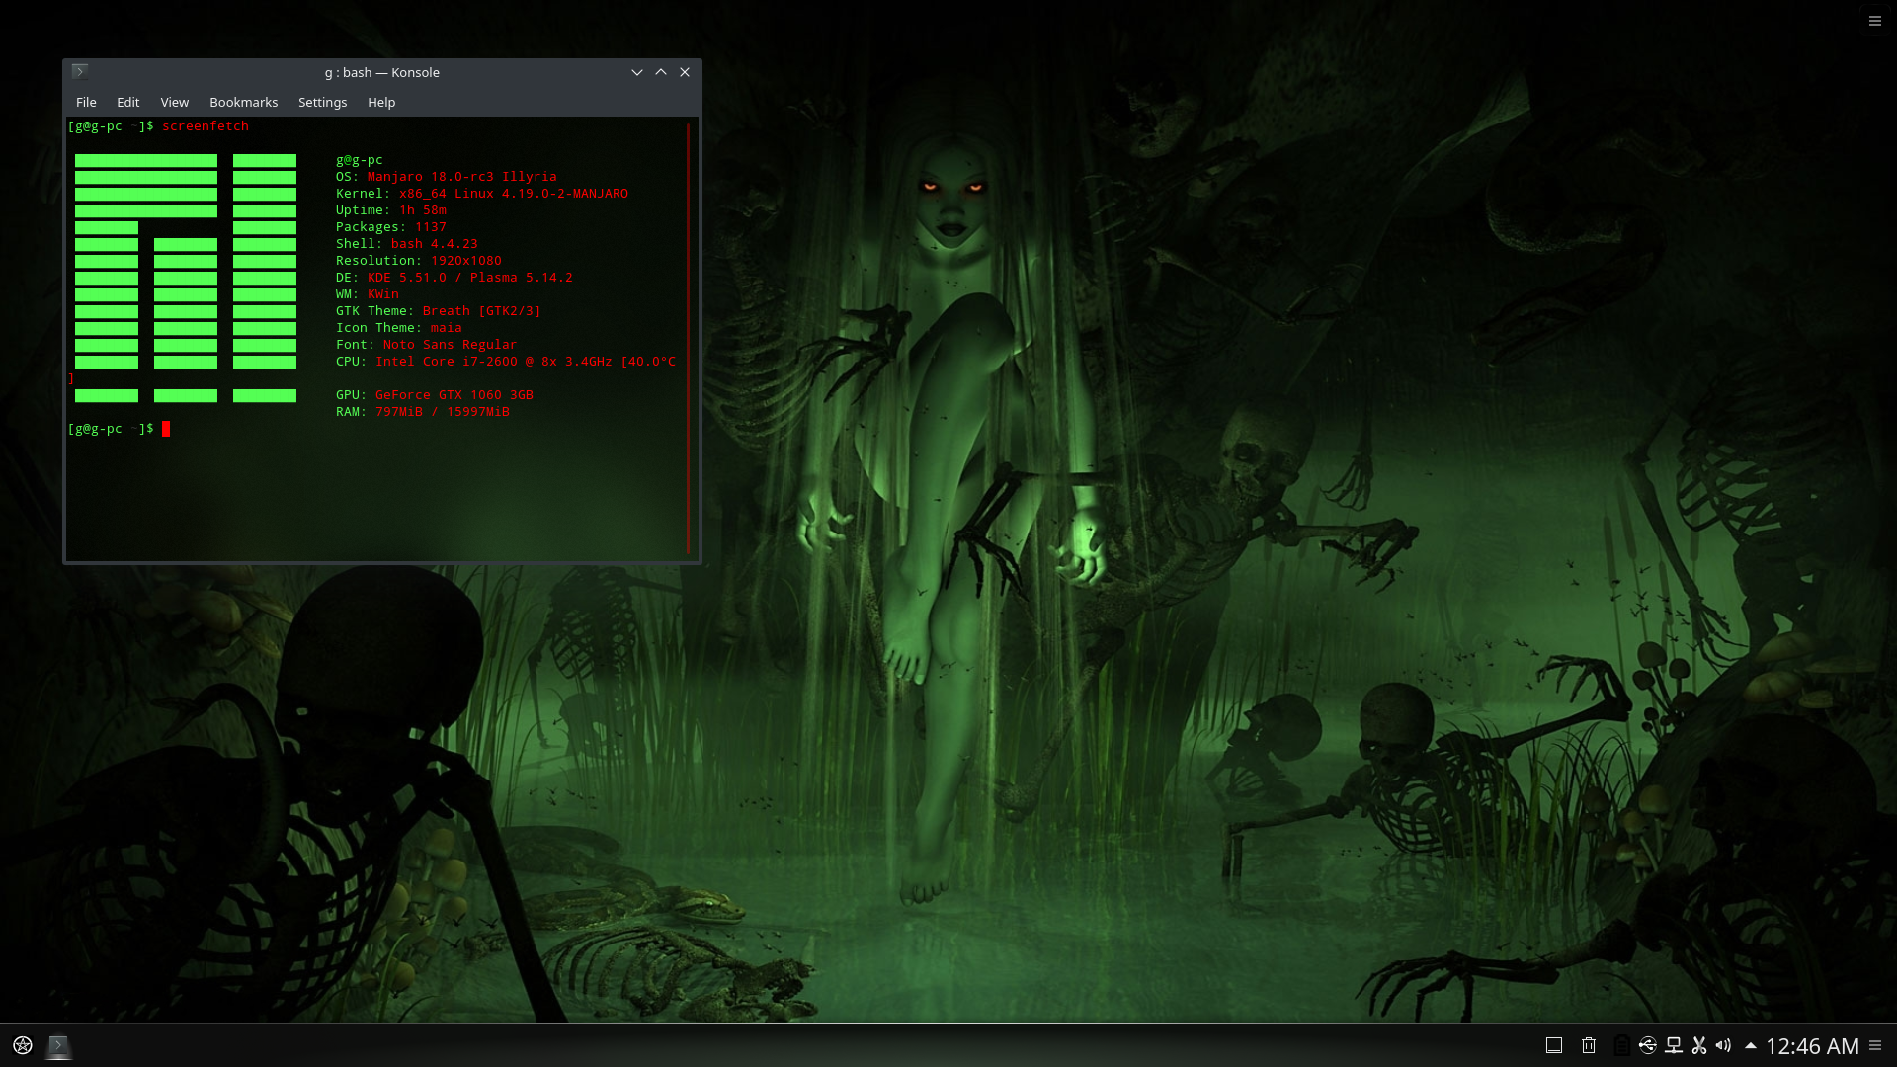Screen dimensions: 1897x1067
Task: Open the Trash from the panel
Action: pyautogui.click(x=1589, y=1045)
